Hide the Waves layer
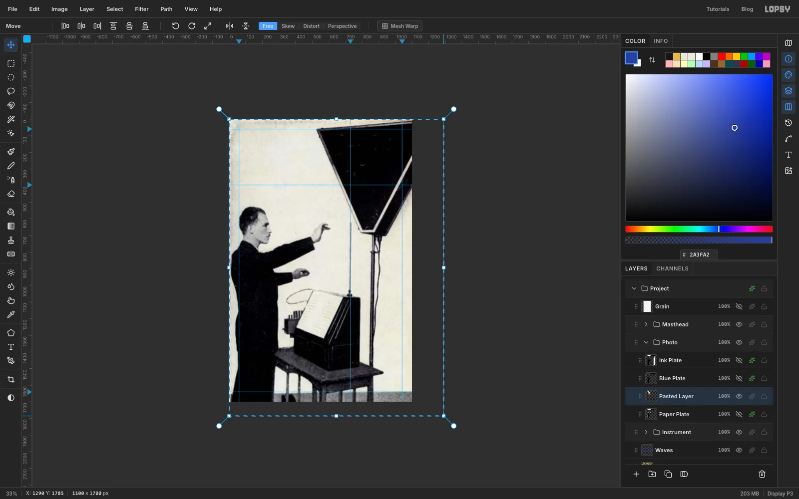The image size is (799, 499). (x=739, y=450)
